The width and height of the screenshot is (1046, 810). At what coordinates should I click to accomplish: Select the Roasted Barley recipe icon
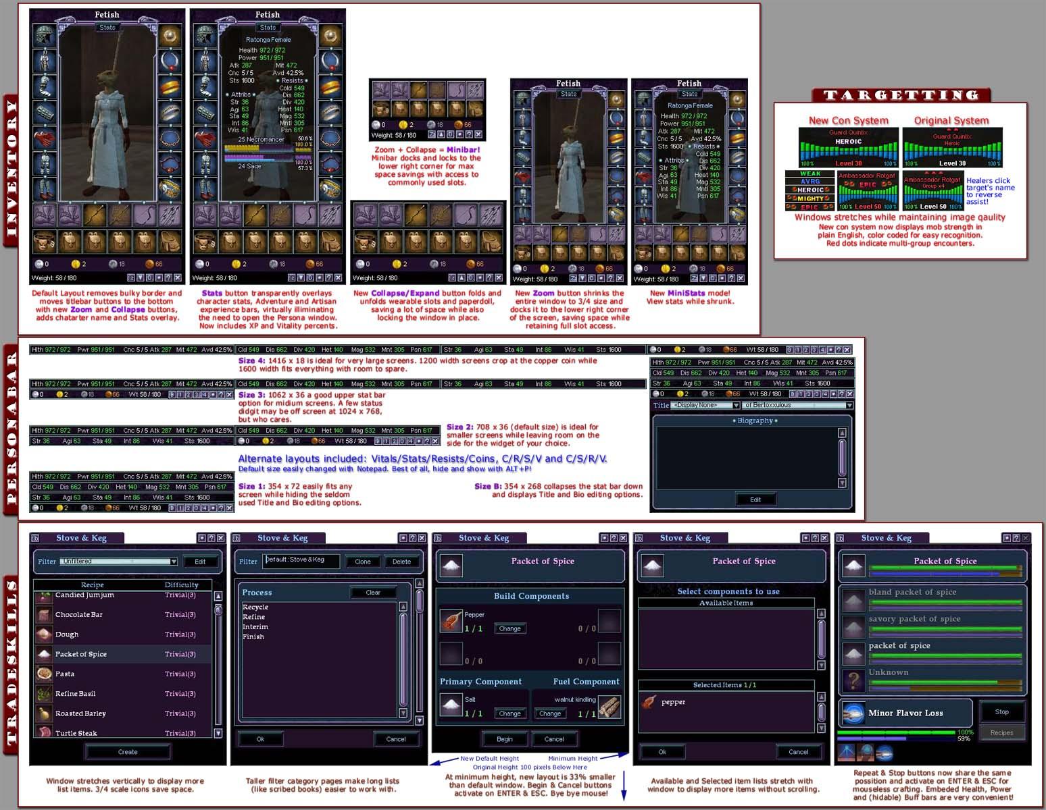tap(44, 713)
